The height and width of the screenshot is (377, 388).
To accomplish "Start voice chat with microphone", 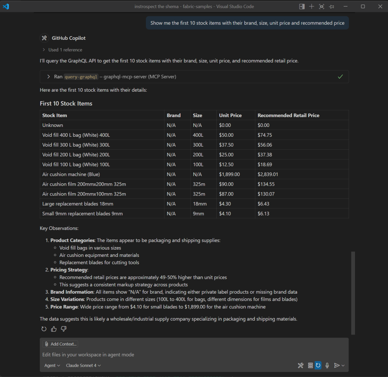I will 327,365.
